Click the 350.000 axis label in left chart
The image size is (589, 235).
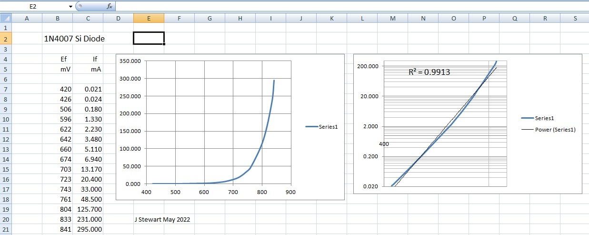coord(130,61)
